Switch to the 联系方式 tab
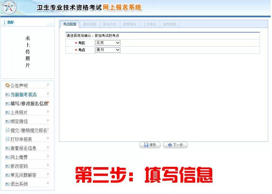This screenshot has height=194, width=272. (110, 24)
